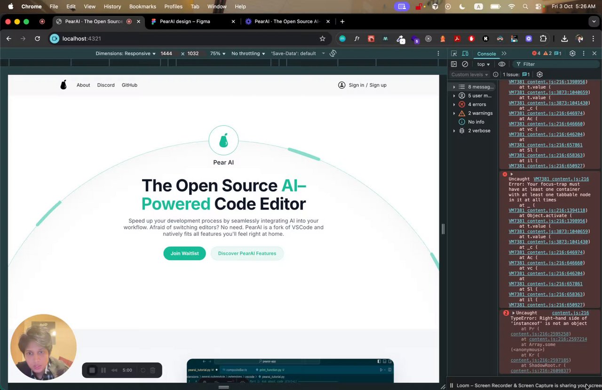The width and height of the screenshot is (602, 390).
Task: Open the DevTools settings gear beside the issue counters
Action: (x=572, y=54)
